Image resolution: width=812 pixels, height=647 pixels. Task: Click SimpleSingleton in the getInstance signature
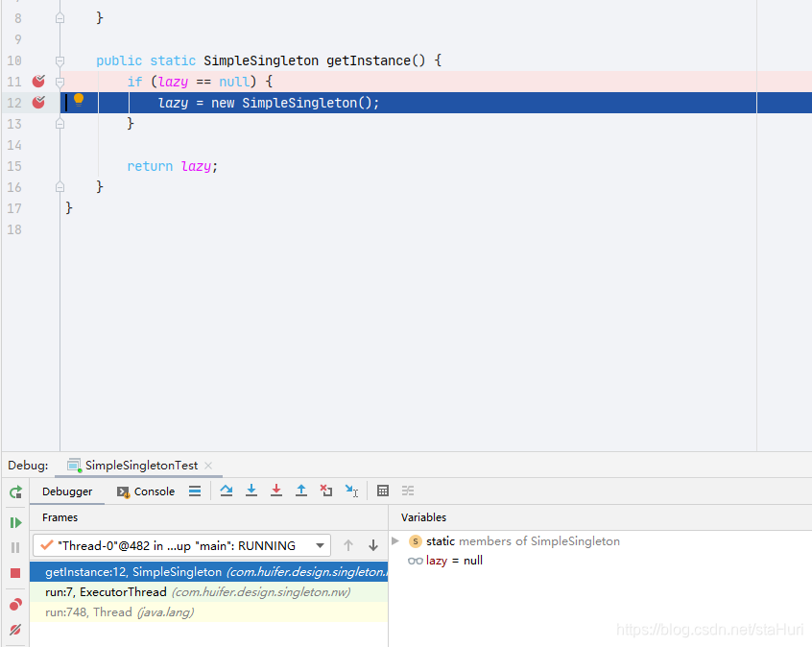[x=261, y=60]
